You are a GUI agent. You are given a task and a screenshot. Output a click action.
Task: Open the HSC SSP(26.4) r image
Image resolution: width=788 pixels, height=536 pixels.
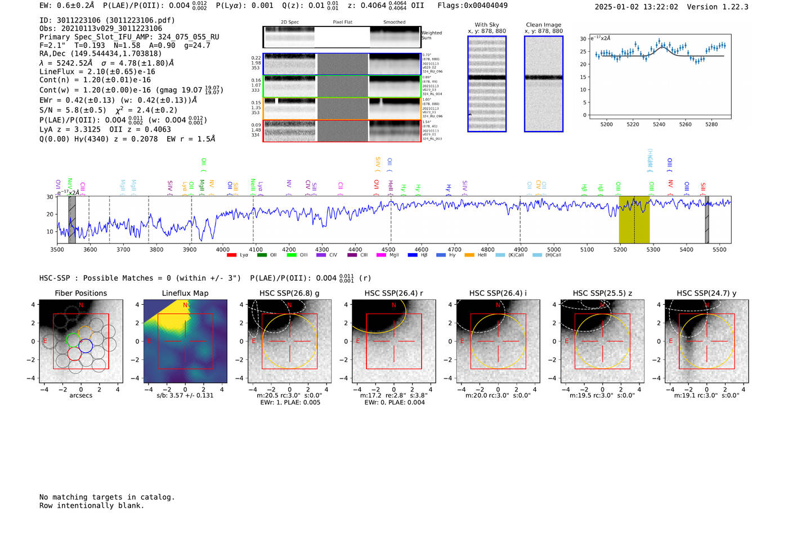coord(393,341)
